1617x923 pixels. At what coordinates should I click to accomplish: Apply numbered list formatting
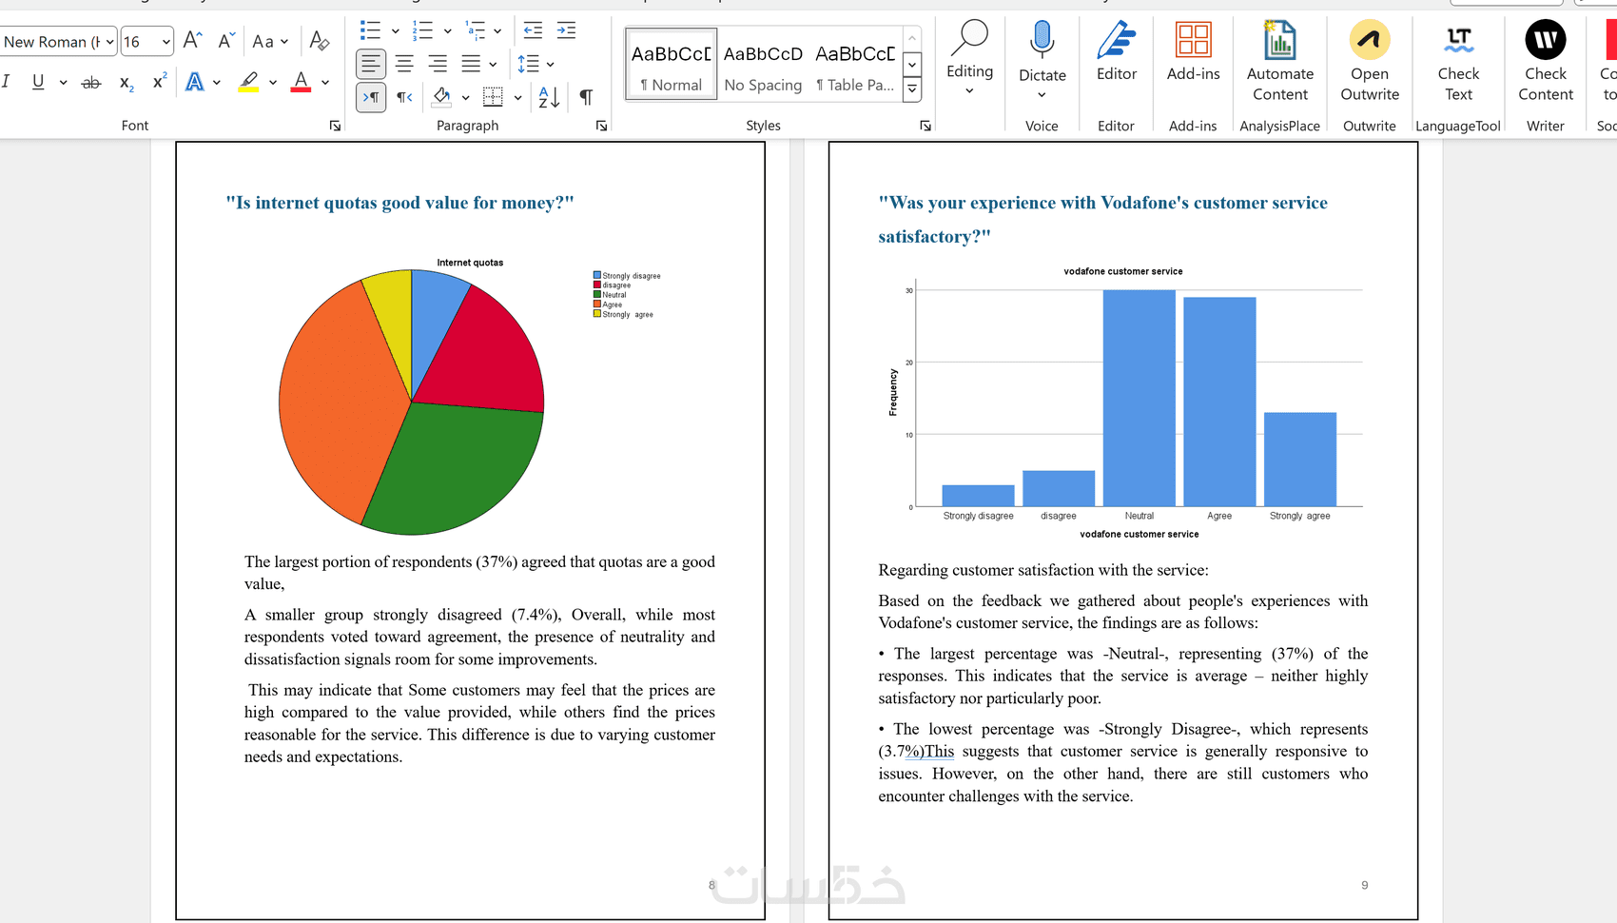point(422,30)
